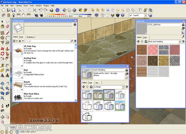Open Materials details arrow menu
Viewport: 186px width, 134px height.
(184, 42)
